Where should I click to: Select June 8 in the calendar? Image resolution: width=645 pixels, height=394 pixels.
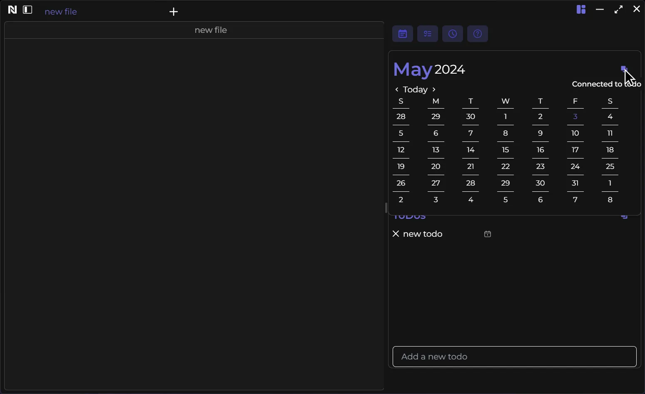[610, 200]
